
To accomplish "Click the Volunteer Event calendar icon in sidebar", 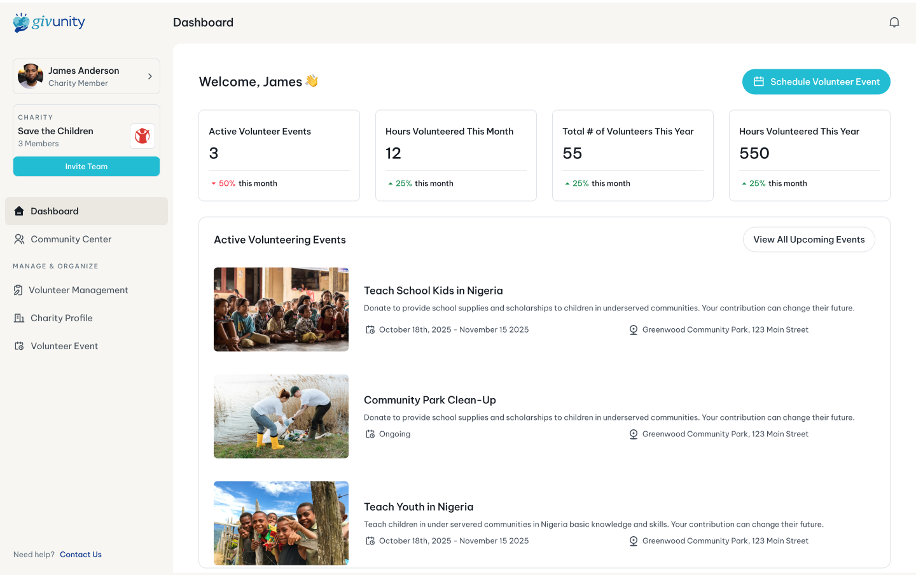I will [x=19, y=346].
